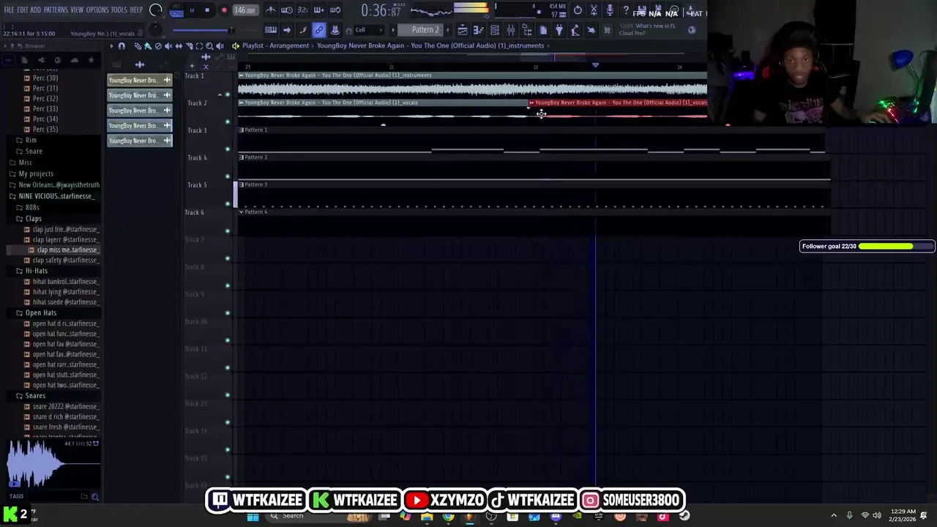
Task: Toggle the Playlist magnet snap icon
Action: point(122,46)
